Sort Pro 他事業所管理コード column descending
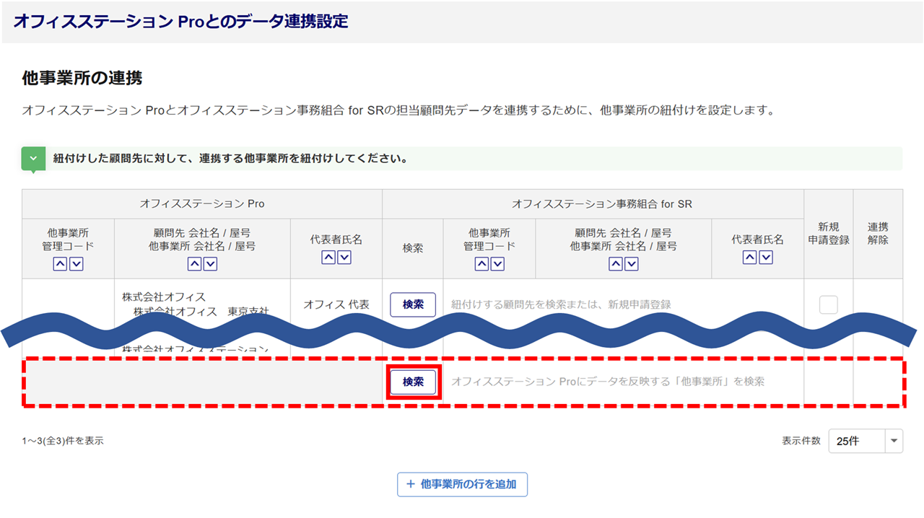924x518 pixels. pos(76,264)
